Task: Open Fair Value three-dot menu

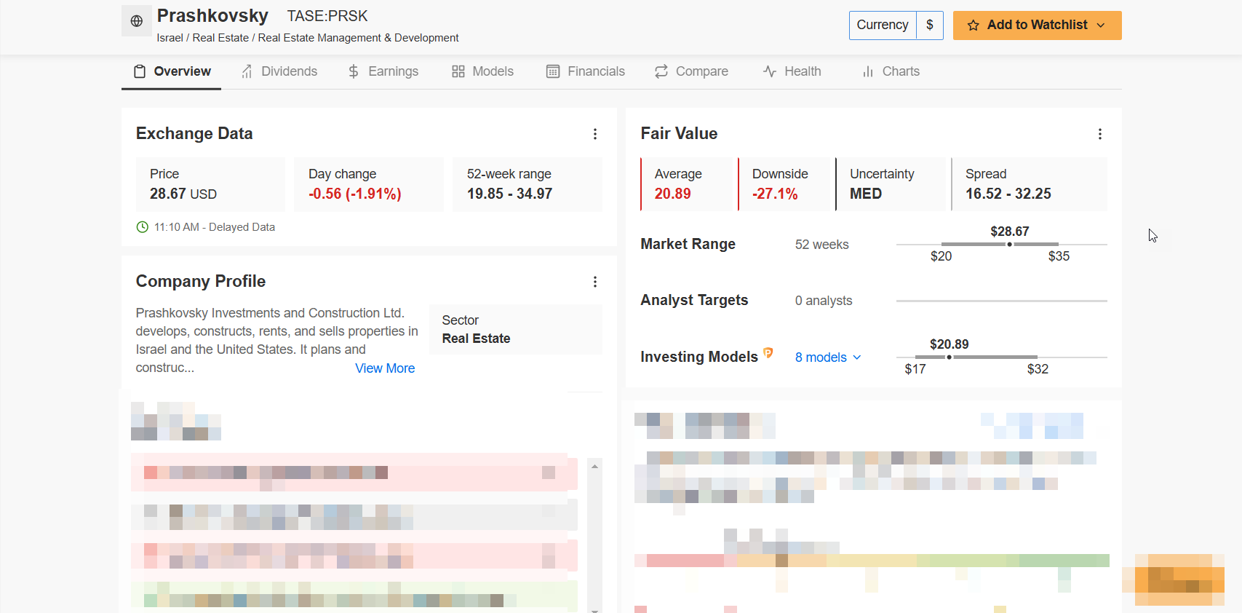Action: [1100, 134]
